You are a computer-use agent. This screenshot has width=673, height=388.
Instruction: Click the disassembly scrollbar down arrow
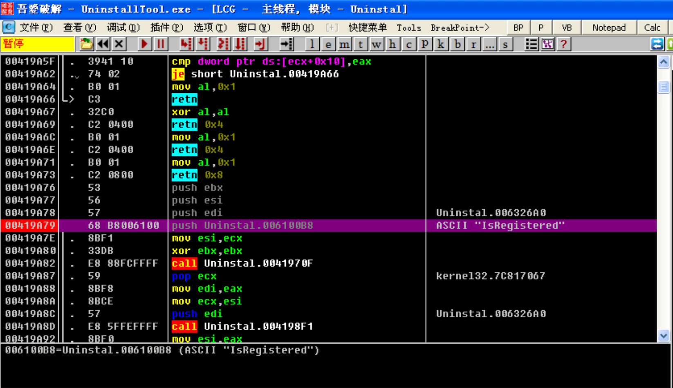pyautogui.click(x=663, y=336)
